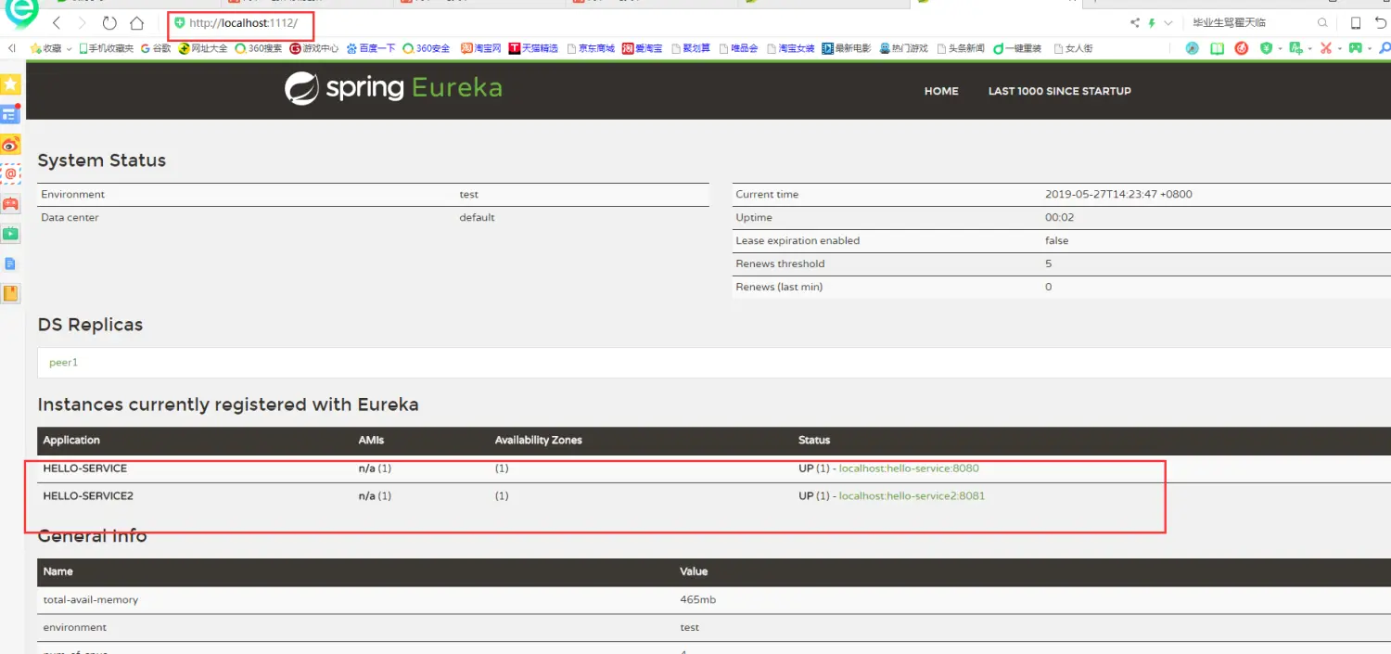Open the 京东商城 bookmark
Image resolution: width=1391 pixels, height=654 pixels.
pyautogui.click(x=591, y=48)
